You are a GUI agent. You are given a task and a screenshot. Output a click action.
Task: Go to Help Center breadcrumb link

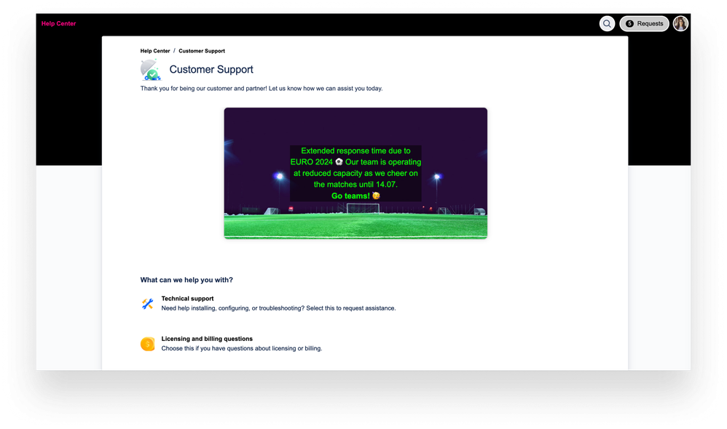[155, 51]
